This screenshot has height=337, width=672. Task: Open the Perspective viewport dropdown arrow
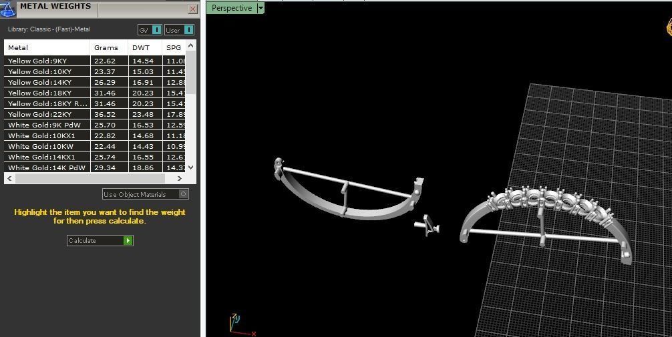click(x=261, y=8)
